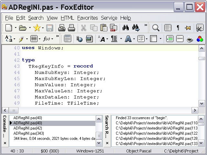This screenshot has height=155, width=207.
Task: Click the change case Aa icon
Action: pos(9,39)
